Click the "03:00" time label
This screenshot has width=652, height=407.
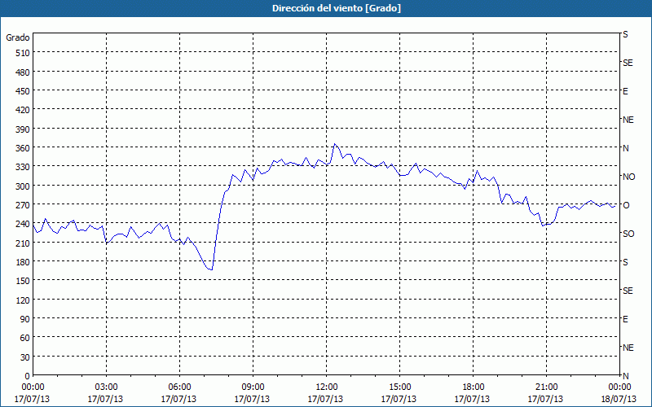tap(106, 387)
